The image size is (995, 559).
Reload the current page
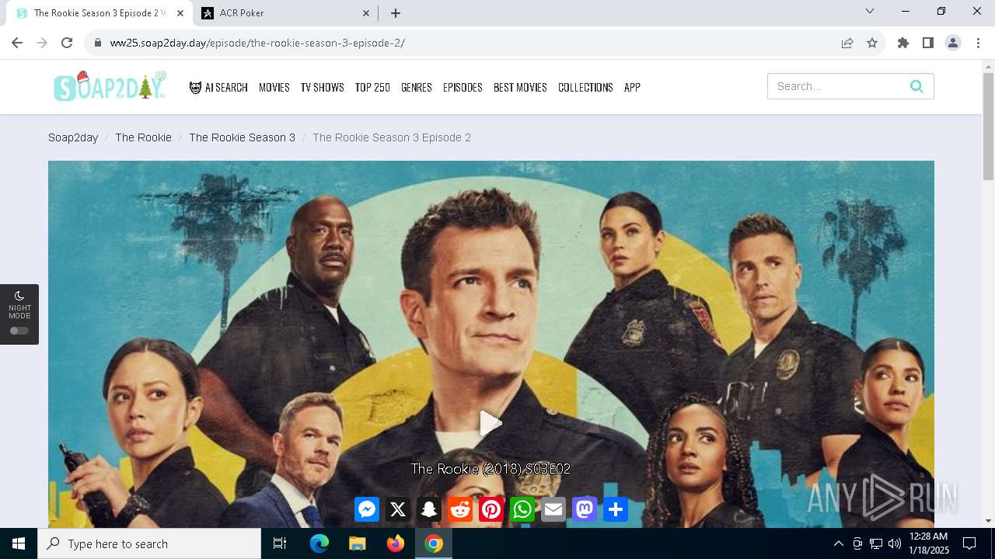coord(67,43)
